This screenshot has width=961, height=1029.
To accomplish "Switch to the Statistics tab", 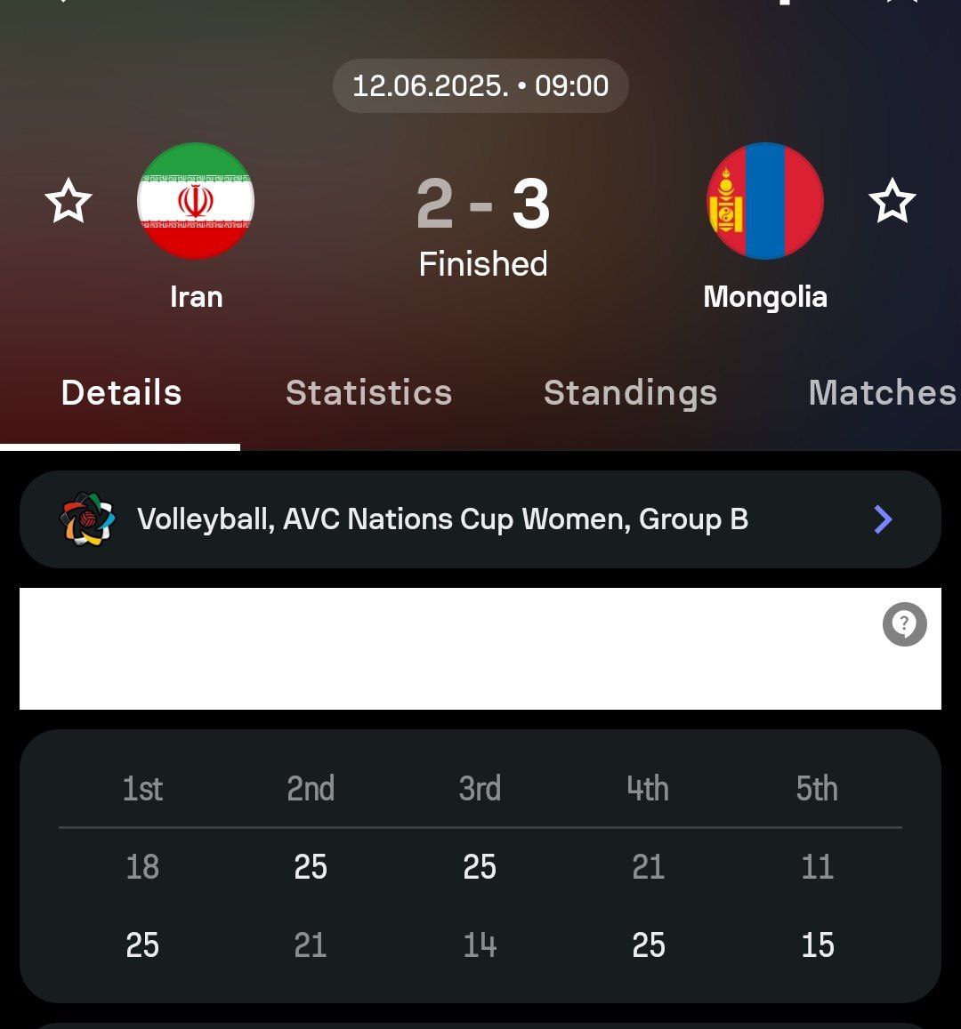I will coord(368,393).
